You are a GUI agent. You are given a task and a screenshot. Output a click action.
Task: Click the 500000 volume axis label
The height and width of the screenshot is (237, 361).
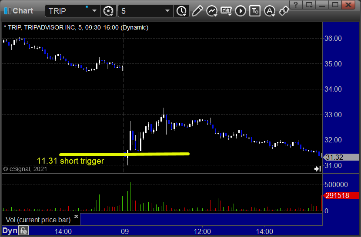click(x=336, y=184)
